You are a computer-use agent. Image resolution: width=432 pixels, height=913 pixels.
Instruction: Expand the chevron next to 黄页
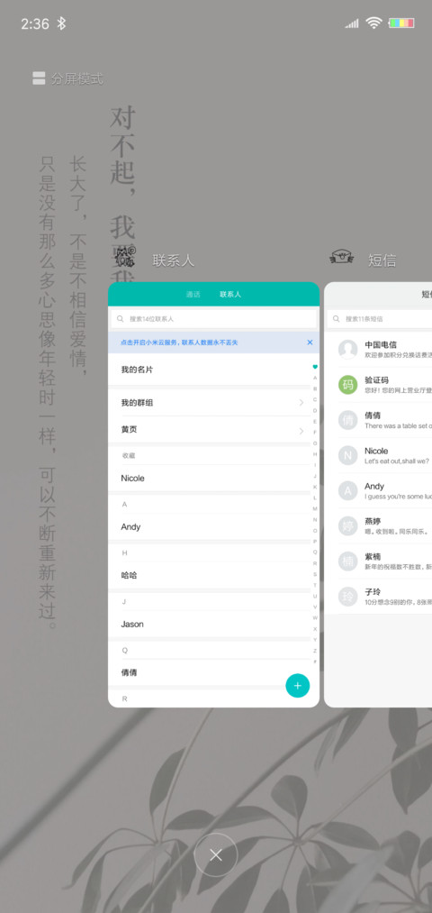tap(301, 431)
